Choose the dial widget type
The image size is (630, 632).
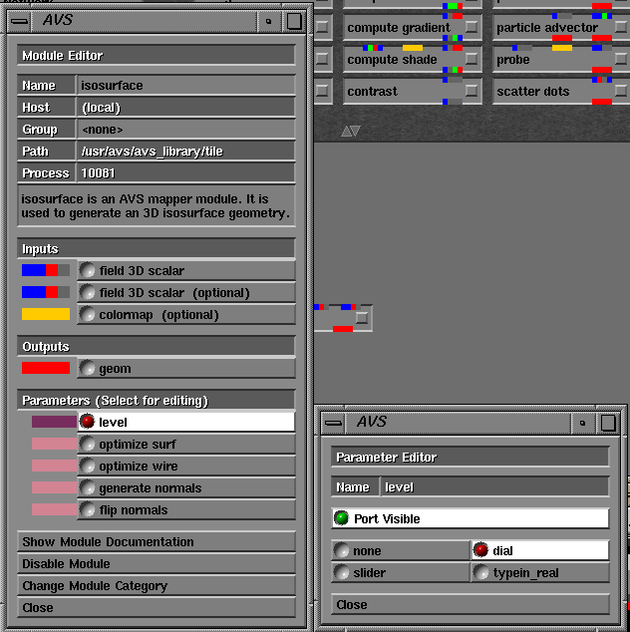[540, 550]
